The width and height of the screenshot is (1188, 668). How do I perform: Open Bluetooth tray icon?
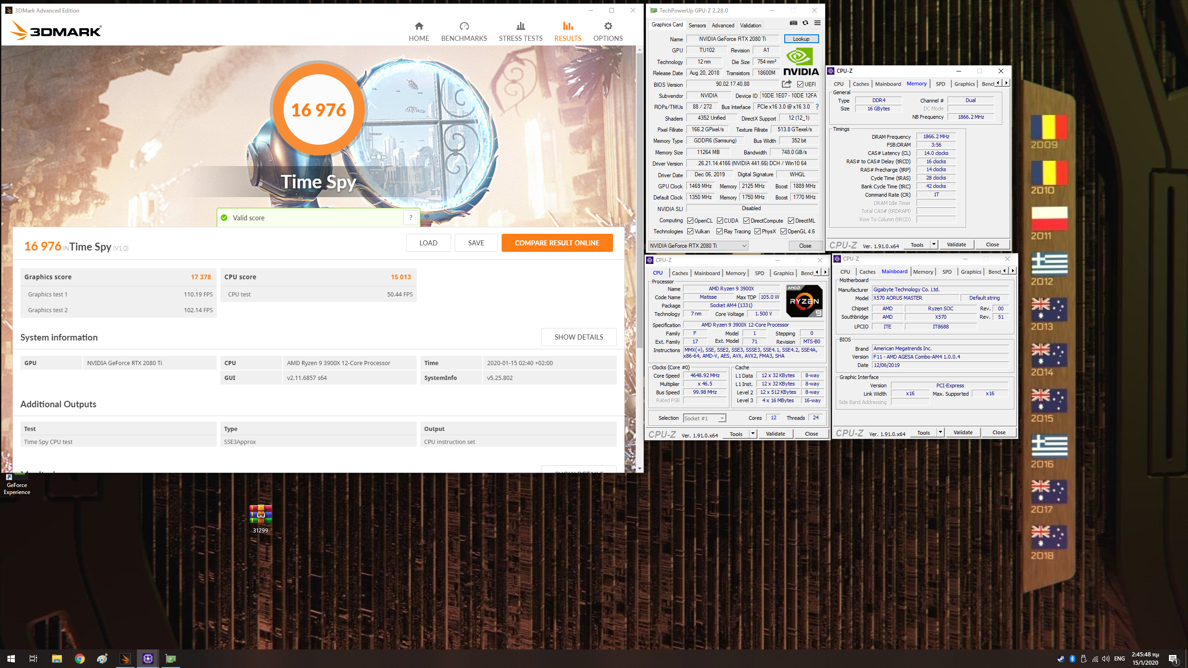pos(1072,659)
